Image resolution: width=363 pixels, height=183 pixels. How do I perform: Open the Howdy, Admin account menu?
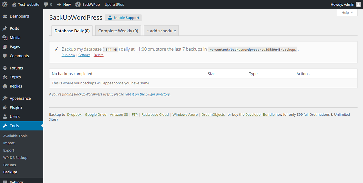tap(346, 4)
